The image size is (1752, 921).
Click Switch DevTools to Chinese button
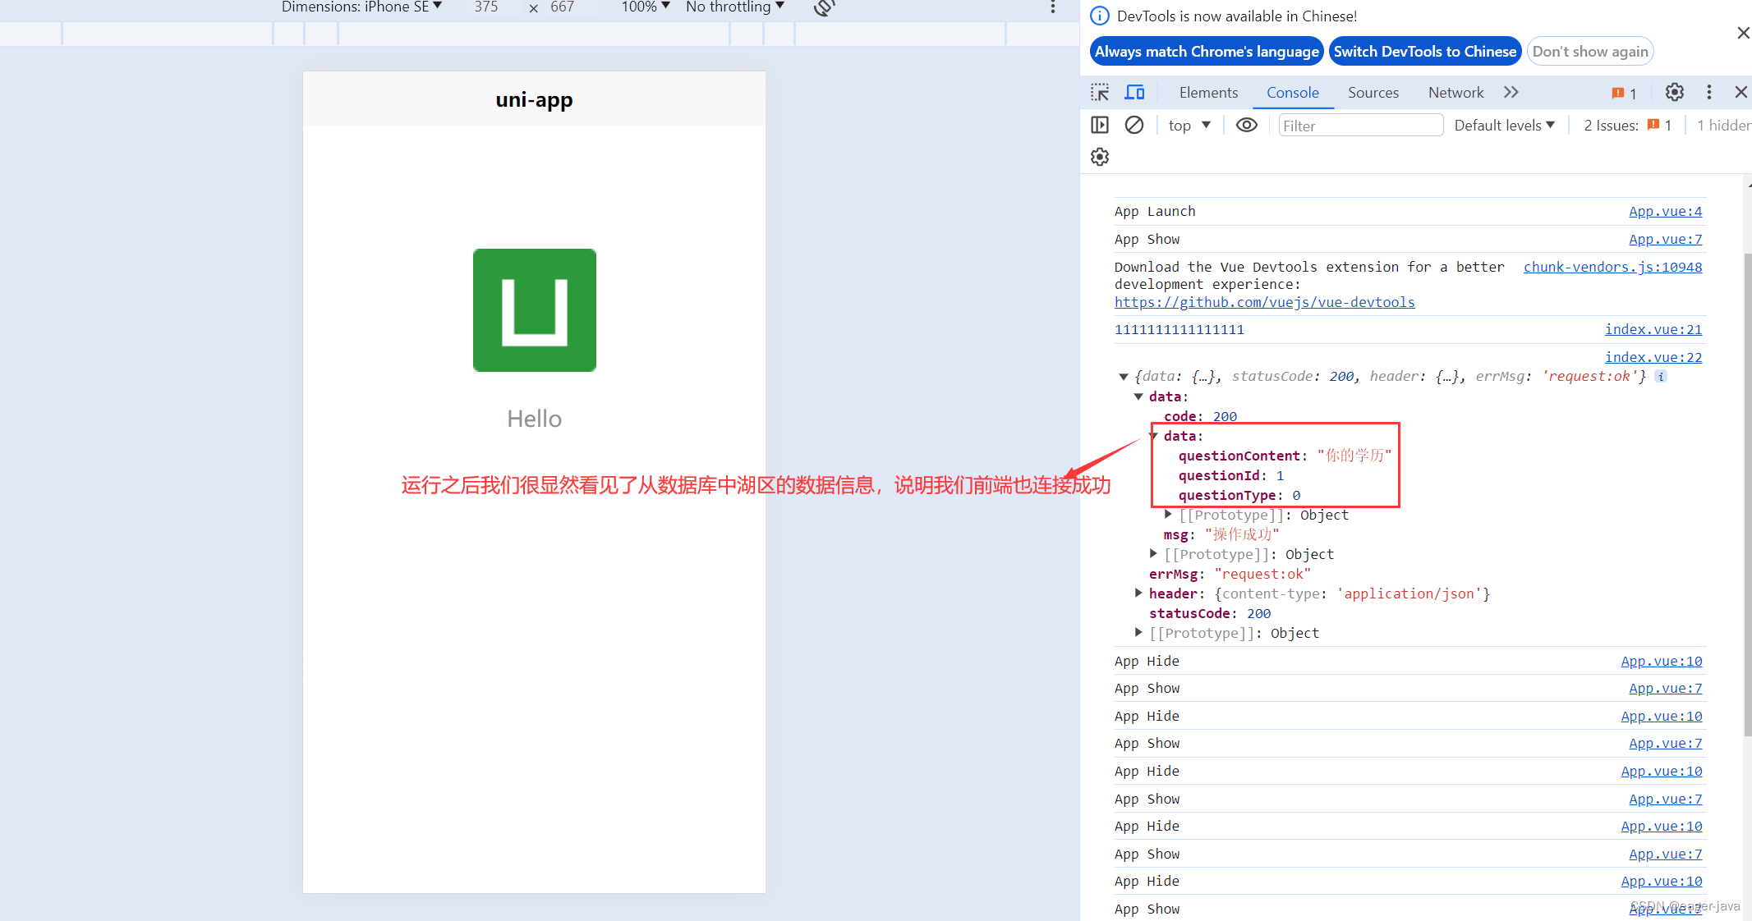point(1424,51)
